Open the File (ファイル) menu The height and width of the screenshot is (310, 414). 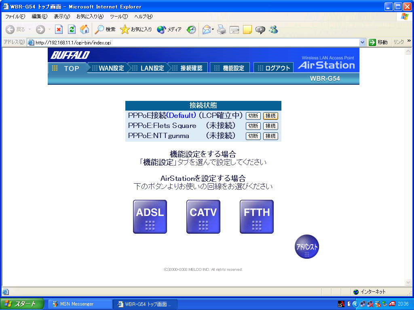point(15,16)
